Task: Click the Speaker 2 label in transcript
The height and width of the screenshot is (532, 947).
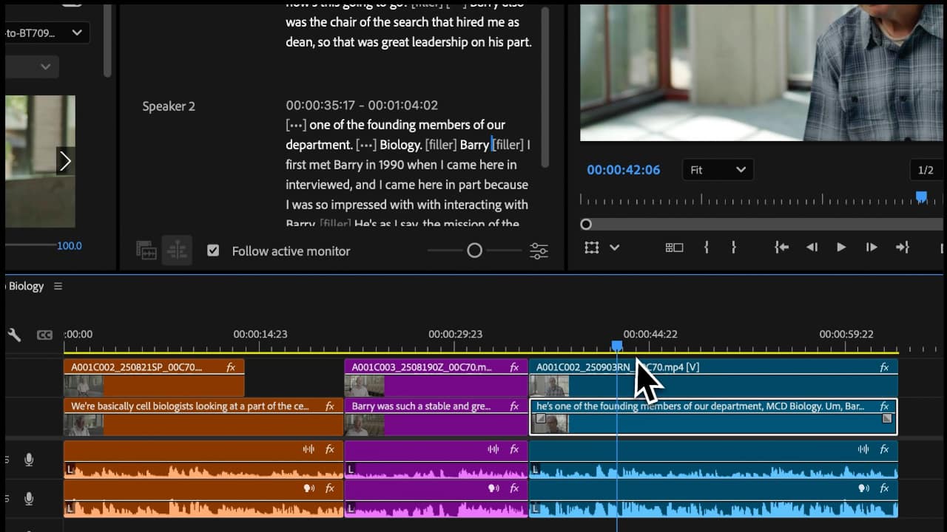Action: (x=169, y=106)
